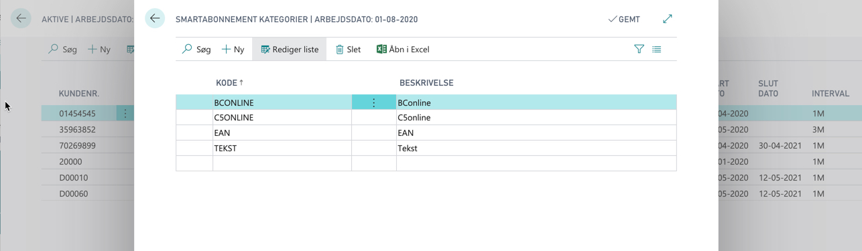This screenshot has height=251, width=862.
Task: Select the EAN description cell
Action: [536, 133]
